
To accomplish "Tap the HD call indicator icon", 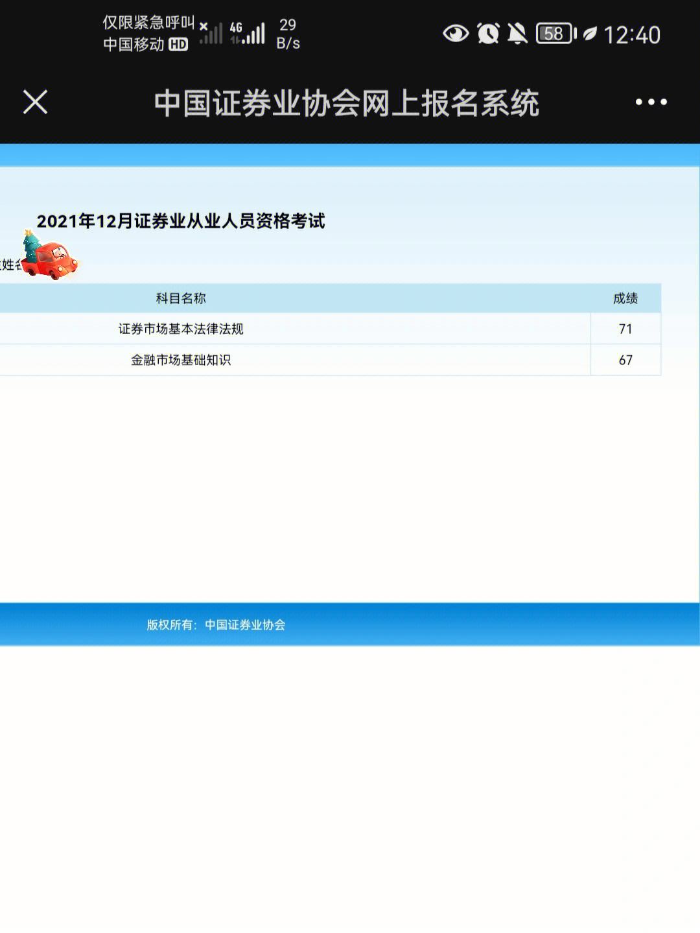I will (x=178, y=45).
